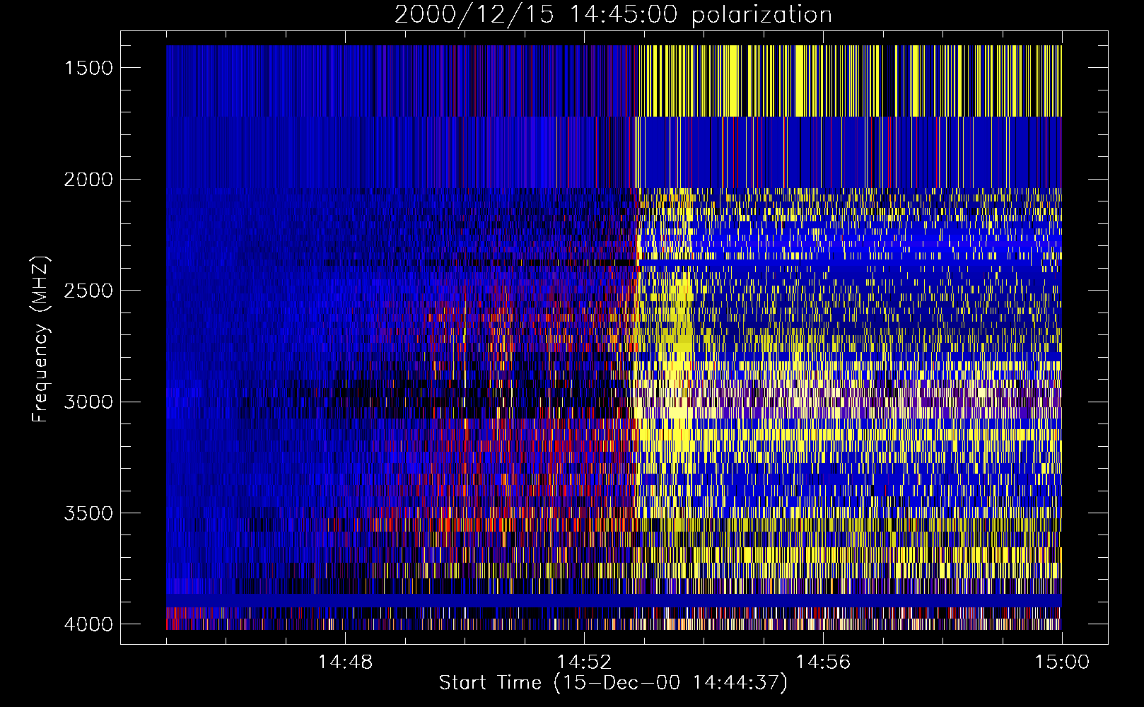
Task: Click the 14:48 time axis label
Action: pyautogui.click(x=345, y=662)
